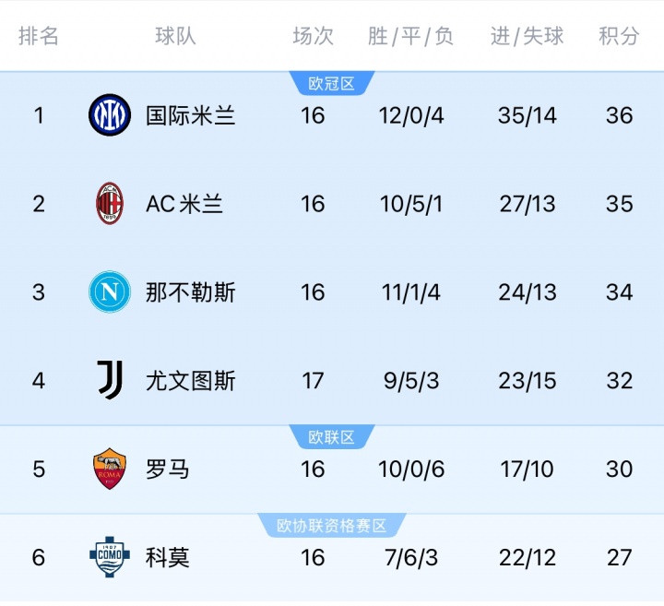Open the 国际米兰 team name link
Screen dimensions: 664x606
(x=191, y=115)
